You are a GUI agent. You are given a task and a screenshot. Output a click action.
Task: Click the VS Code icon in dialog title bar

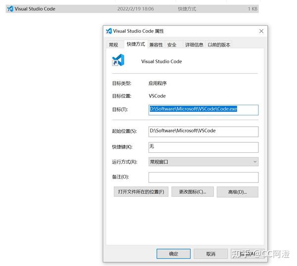[x=109, y=31]
